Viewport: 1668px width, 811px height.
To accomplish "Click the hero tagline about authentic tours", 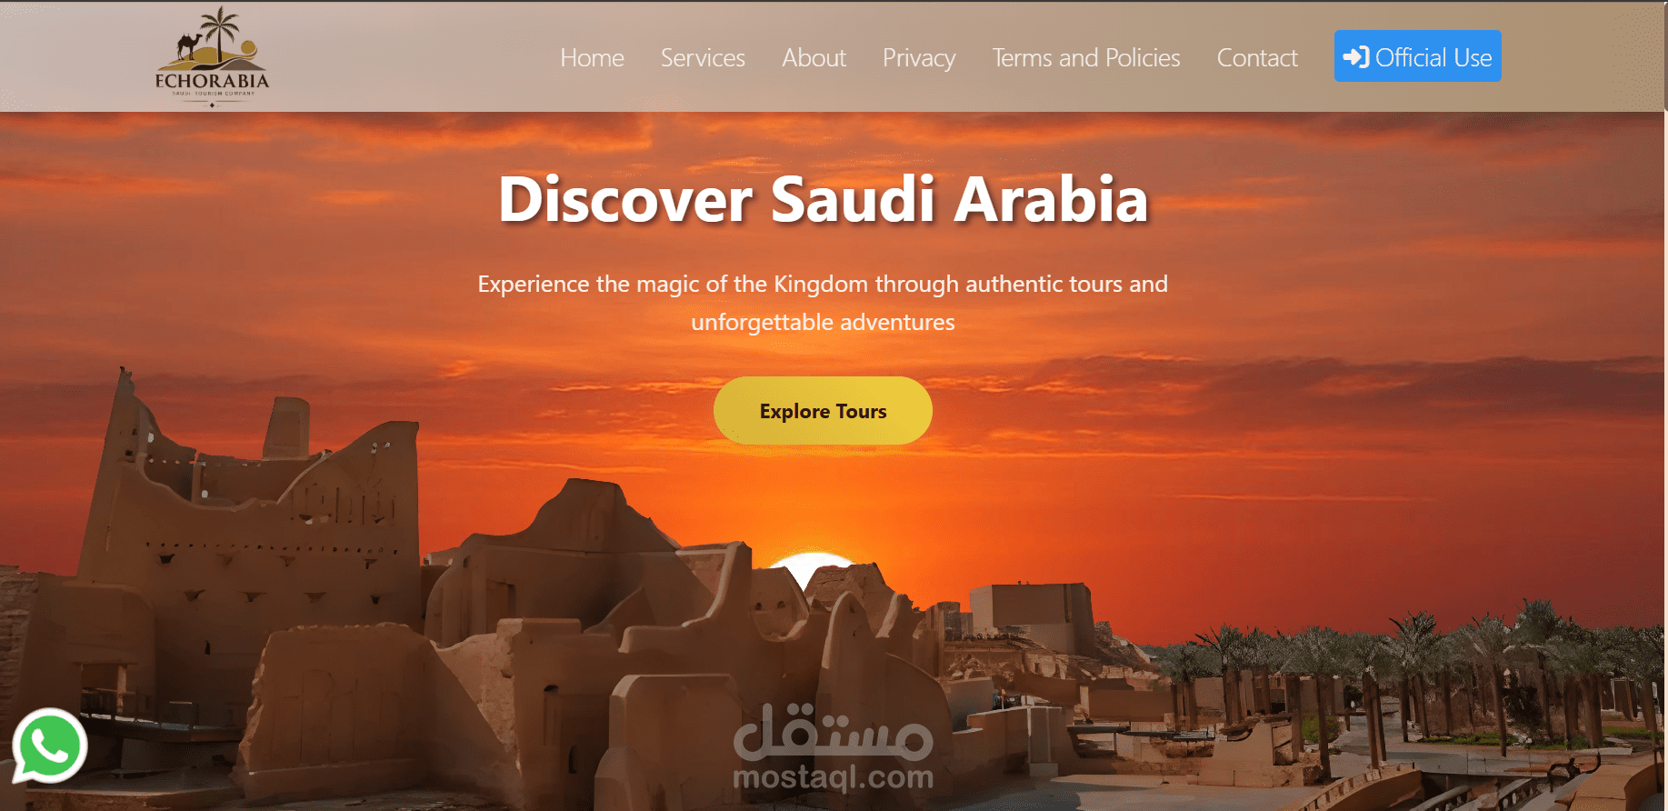I will [823, 303].
